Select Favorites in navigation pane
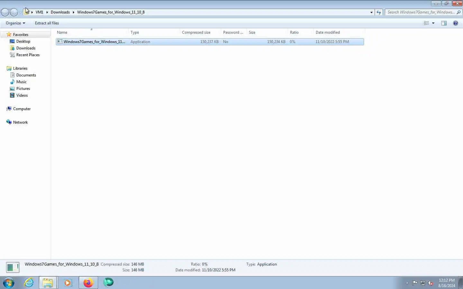 pyautogui.click(x=21, y=35)
